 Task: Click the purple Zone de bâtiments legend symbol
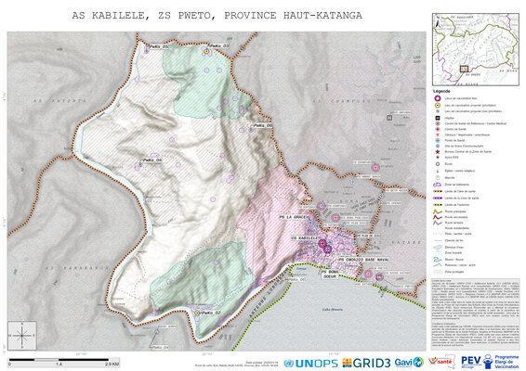438,185
